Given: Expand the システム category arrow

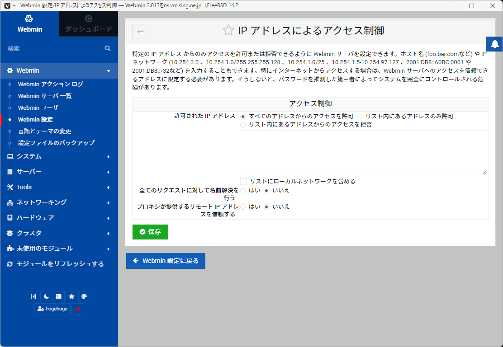Looking at the screenshot, I should click(108, 157).
